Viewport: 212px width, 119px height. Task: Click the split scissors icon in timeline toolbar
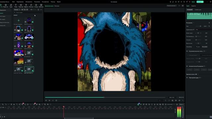coord(14,104)
